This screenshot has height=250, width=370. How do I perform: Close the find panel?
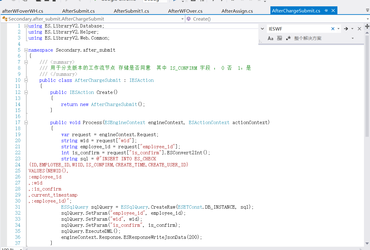359,29
